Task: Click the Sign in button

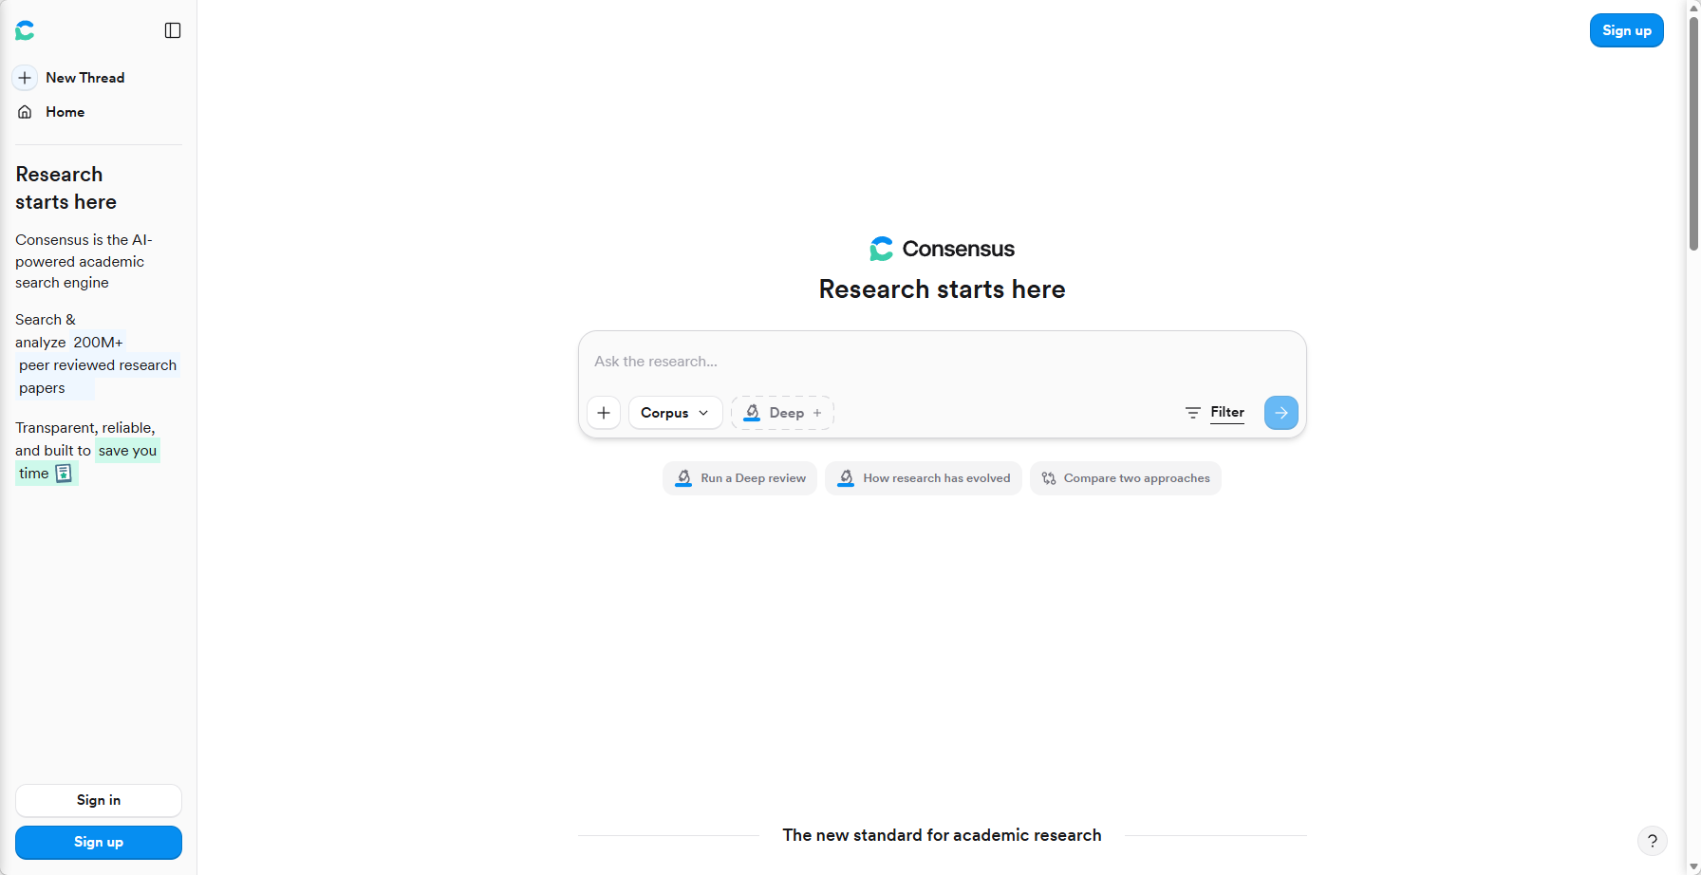Action: point(99,800)
